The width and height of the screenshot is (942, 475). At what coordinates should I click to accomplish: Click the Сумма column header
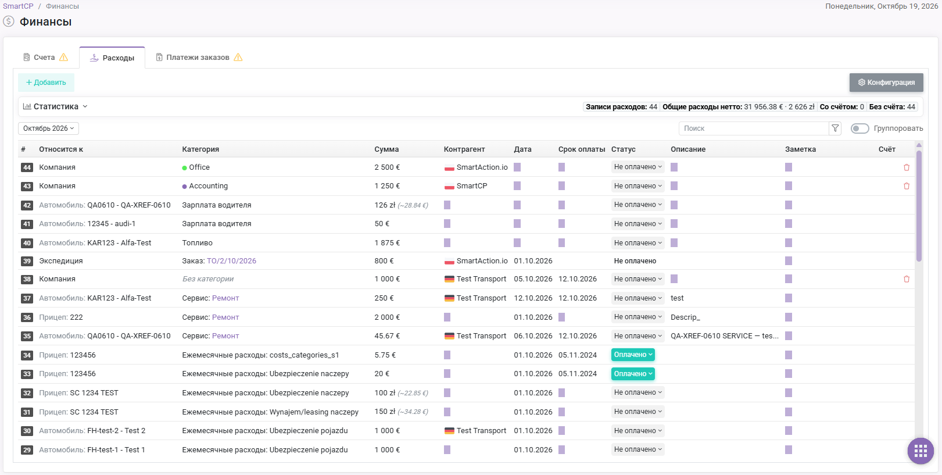click(x=386, y=149)
